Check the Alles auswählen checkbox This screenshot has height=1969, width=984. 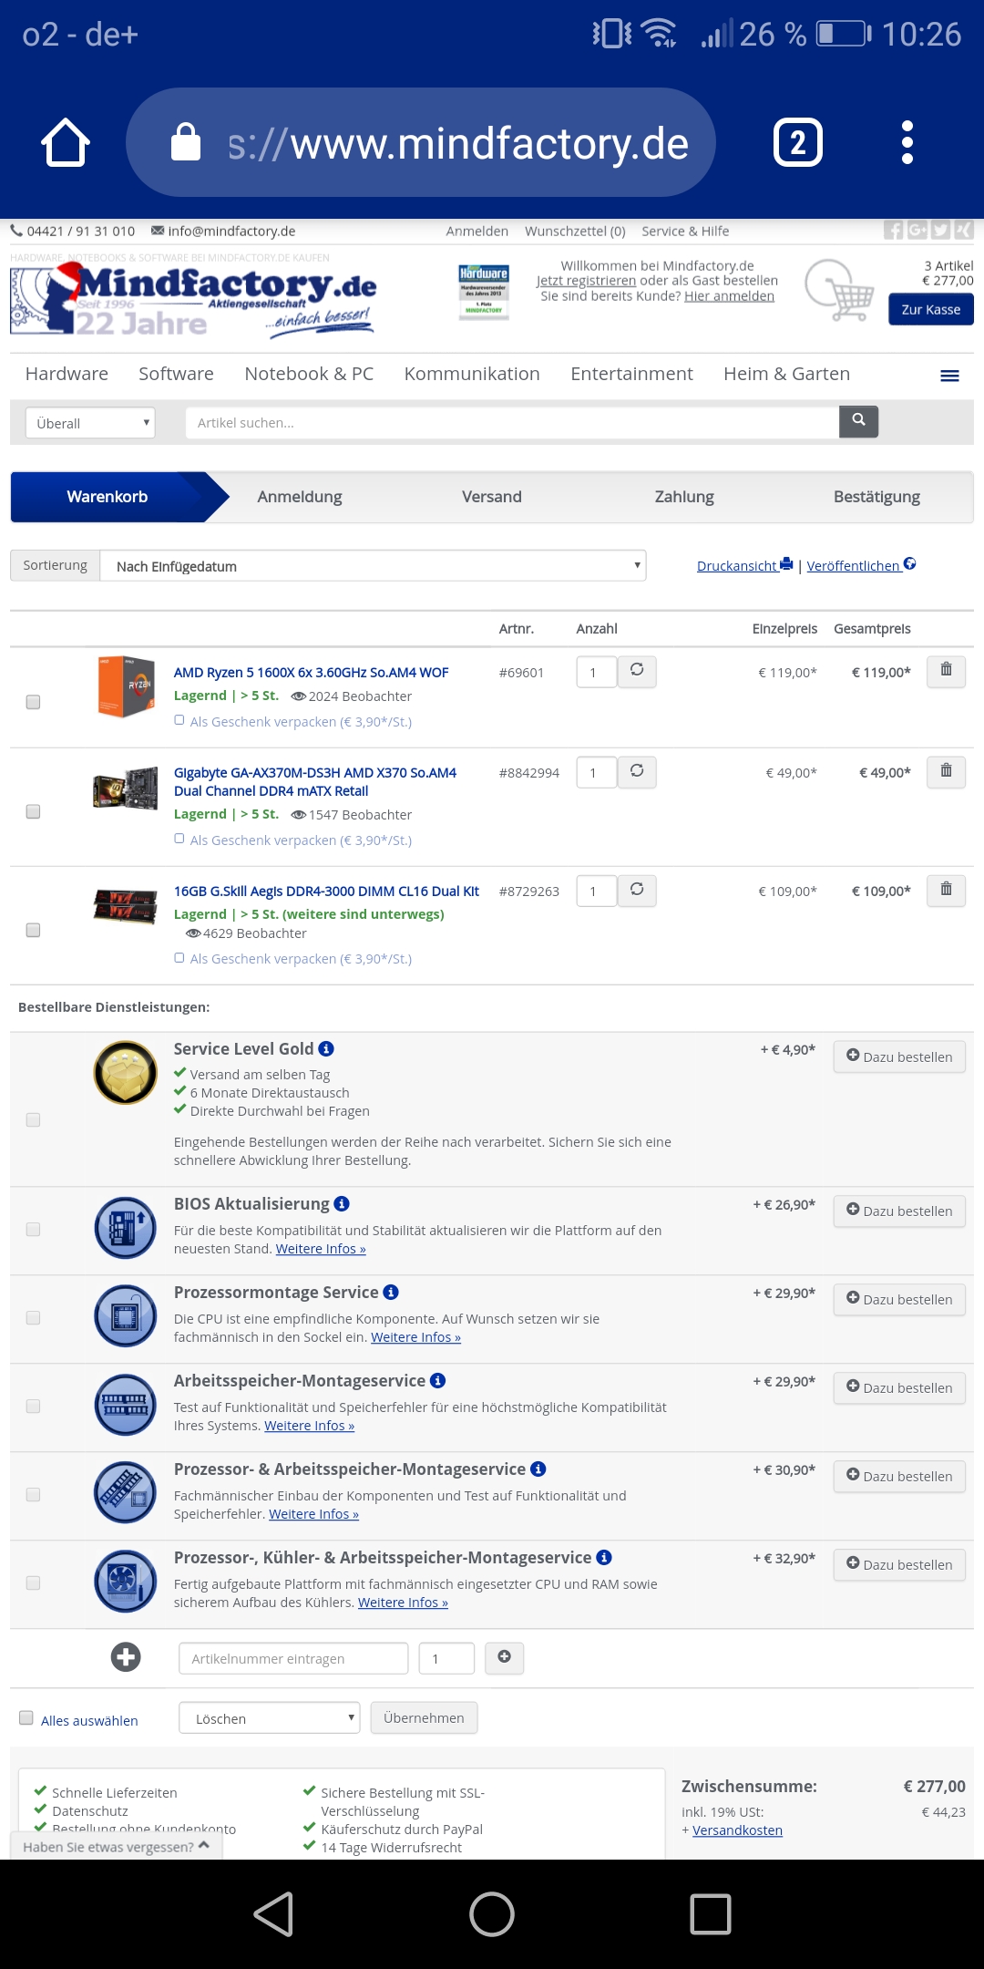pyautogui.click(x=26, y=1718)
